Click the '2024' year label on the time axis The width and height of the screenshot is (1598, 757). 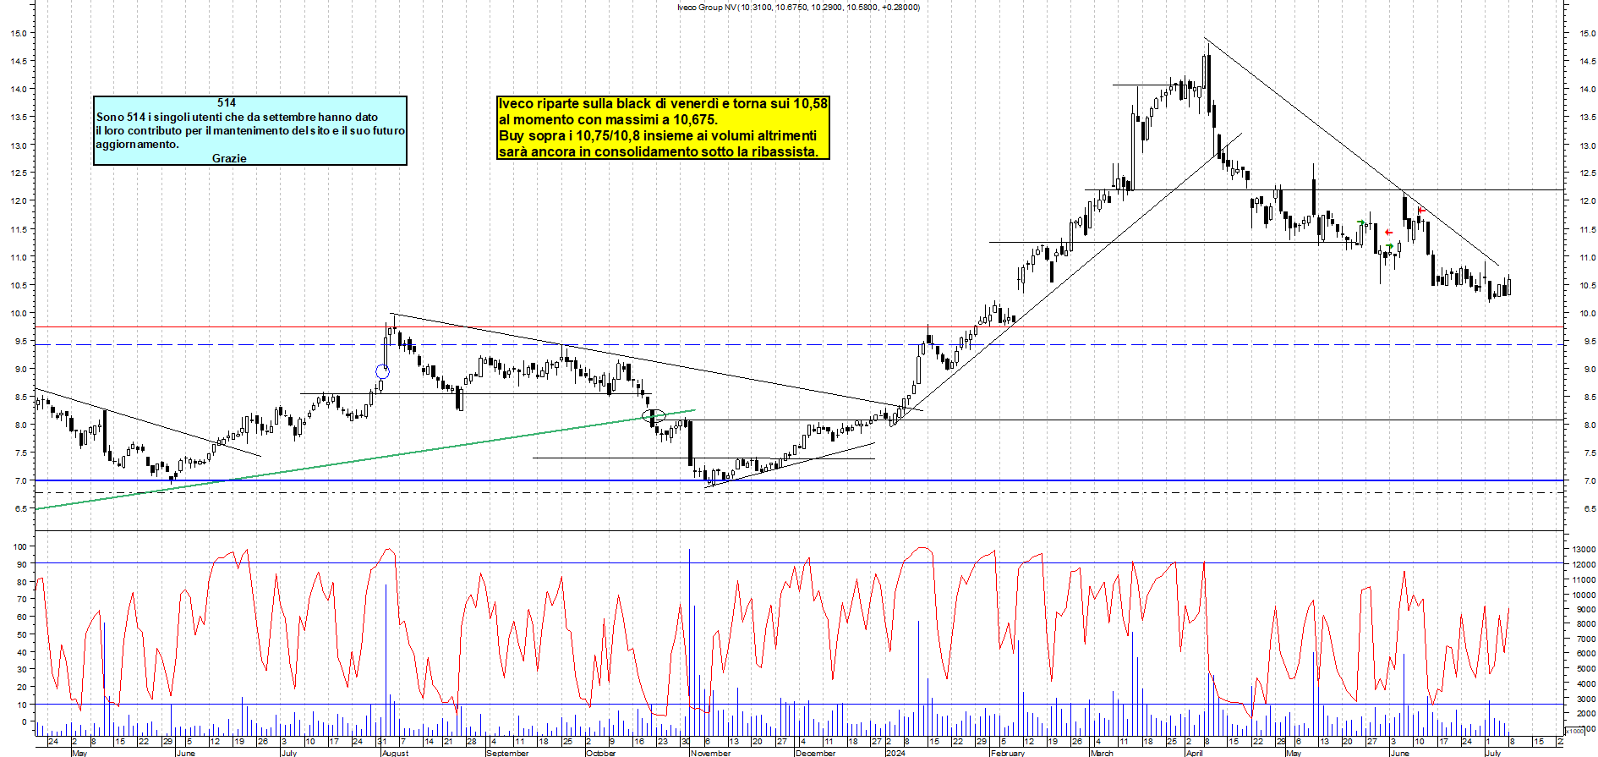[x=895, y=753]
